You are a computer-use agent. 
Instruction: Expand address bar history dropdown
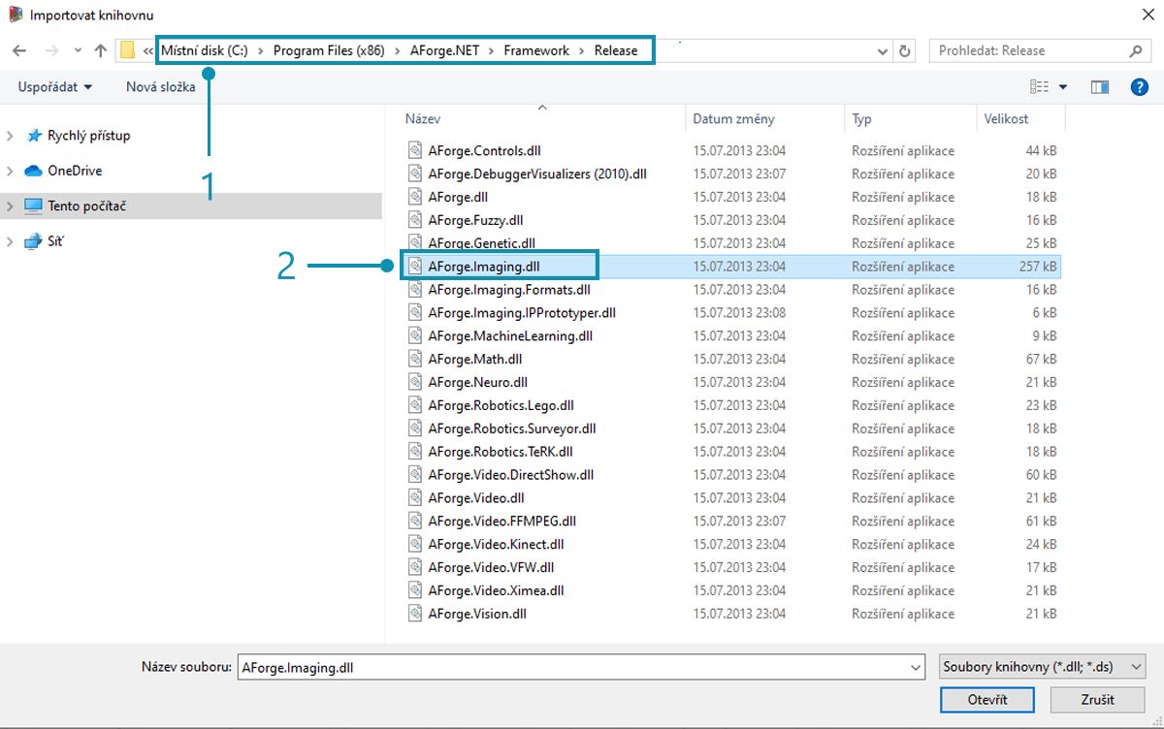click(883, 50)
